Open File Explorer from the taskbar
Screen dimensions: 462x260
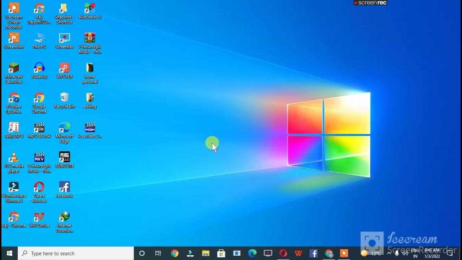click(206, 253)
